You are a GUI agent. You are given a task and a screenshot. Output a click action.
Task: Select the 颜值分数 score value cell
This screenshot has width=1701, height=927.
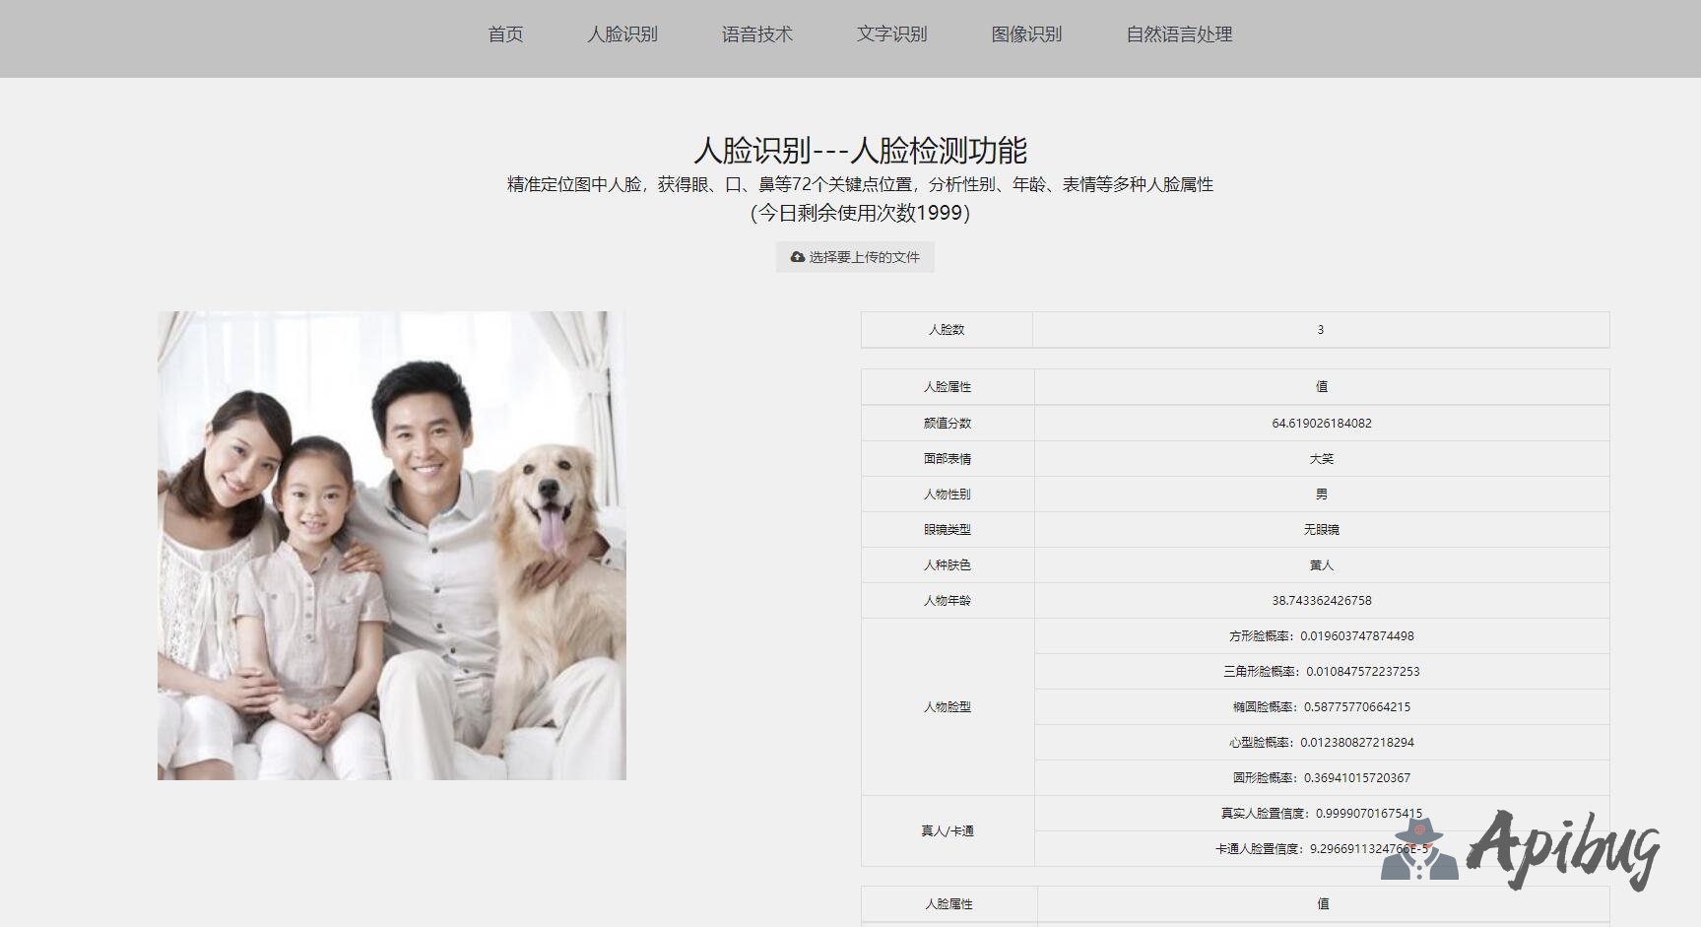tap(1321, 424)
